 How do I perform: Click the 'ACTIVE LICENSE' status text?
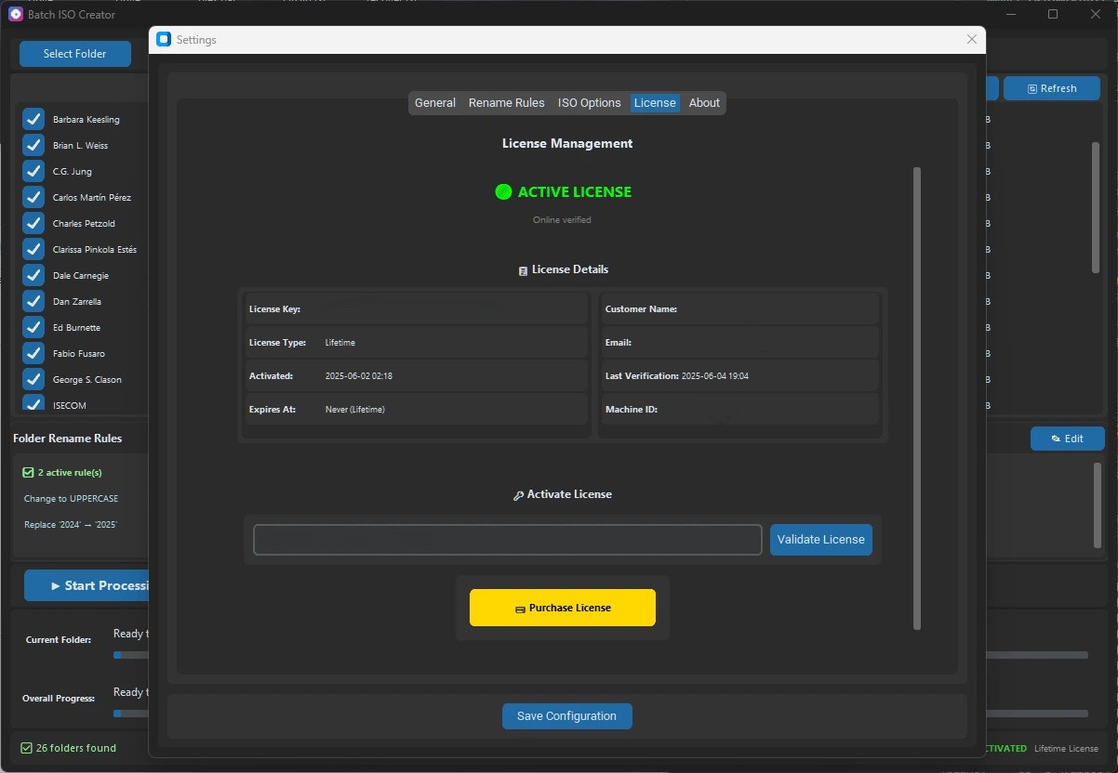574,192
